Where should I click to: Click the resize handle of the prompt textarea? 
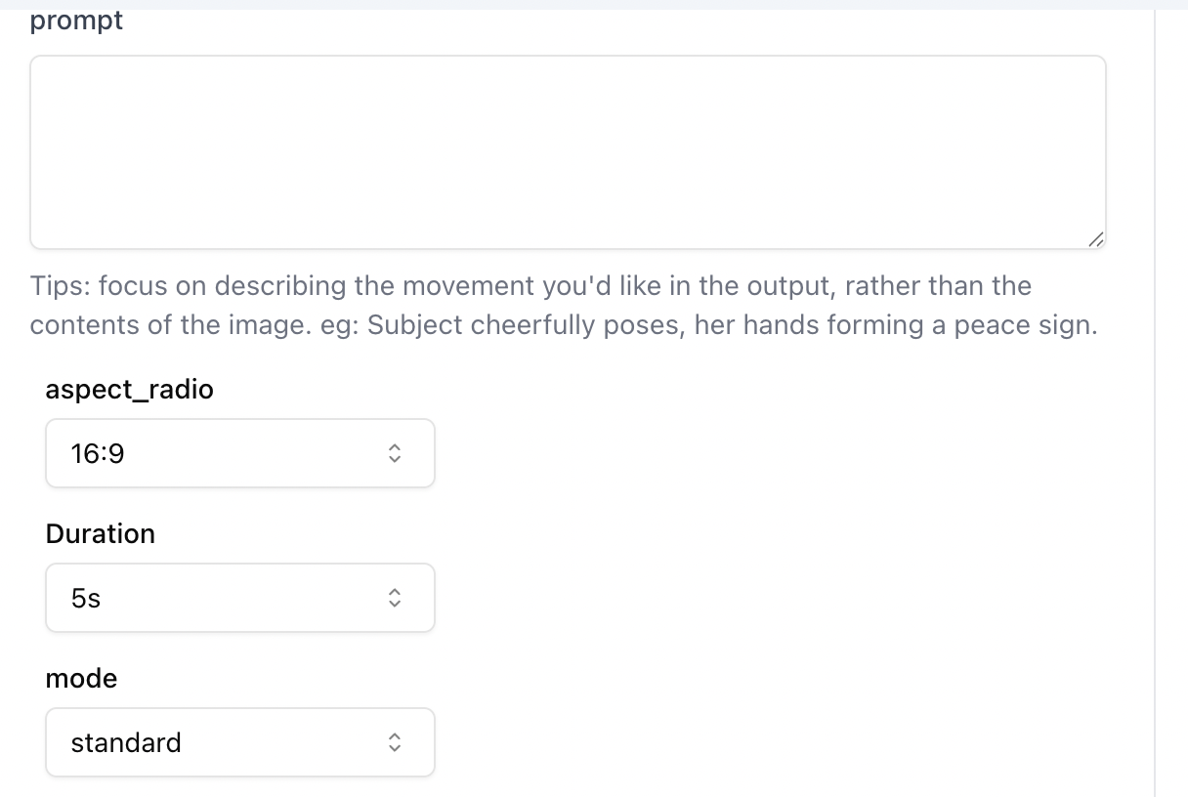[1098, 239]
